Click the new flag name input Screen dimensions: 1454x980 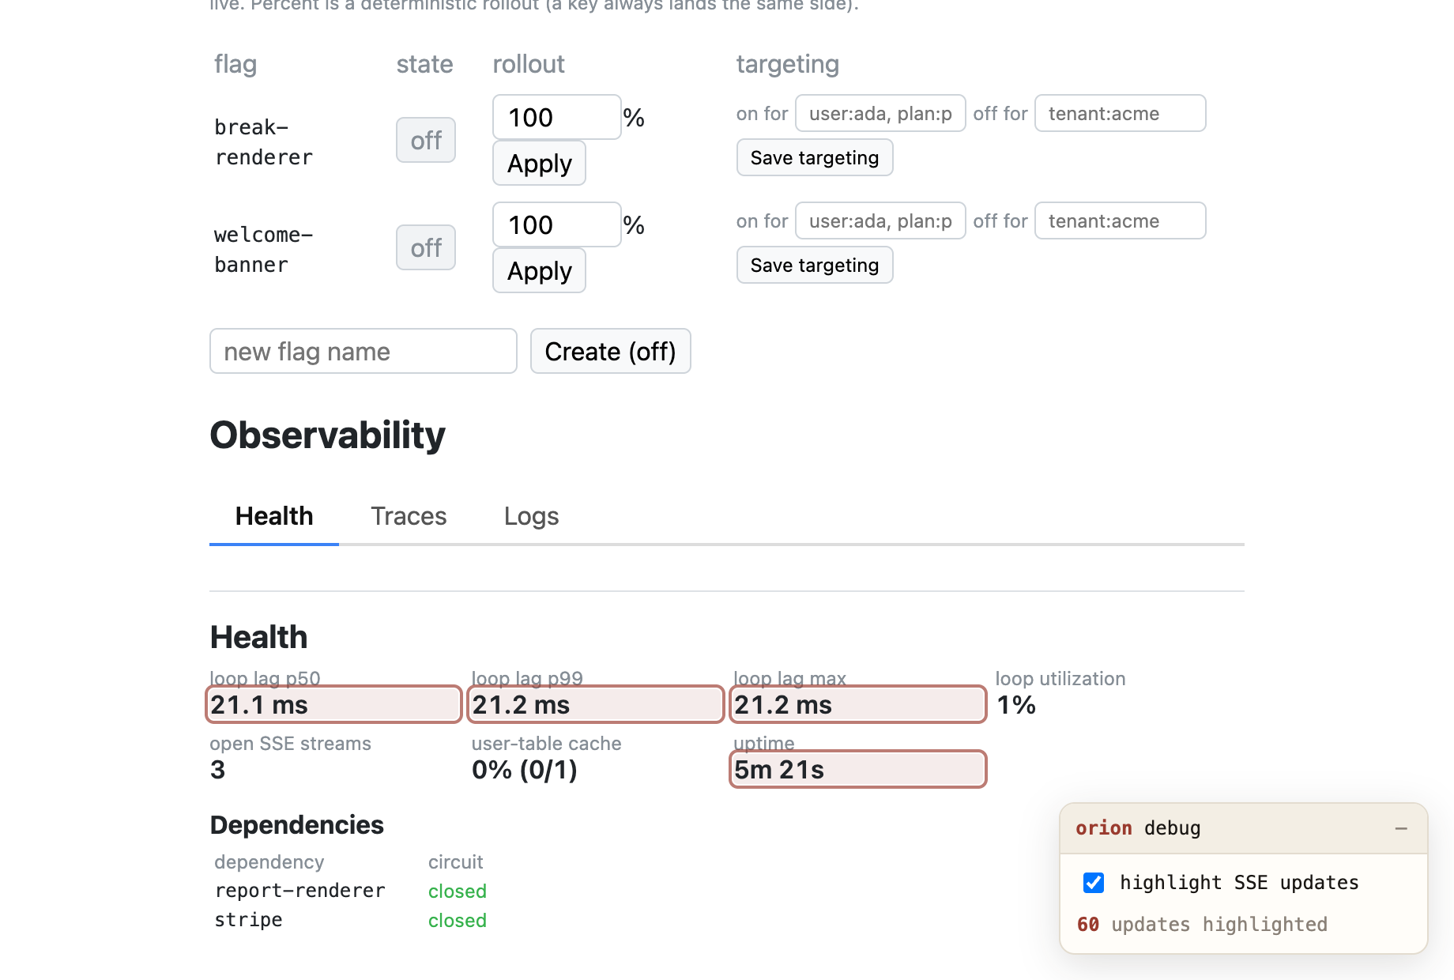tap(363, 351)
